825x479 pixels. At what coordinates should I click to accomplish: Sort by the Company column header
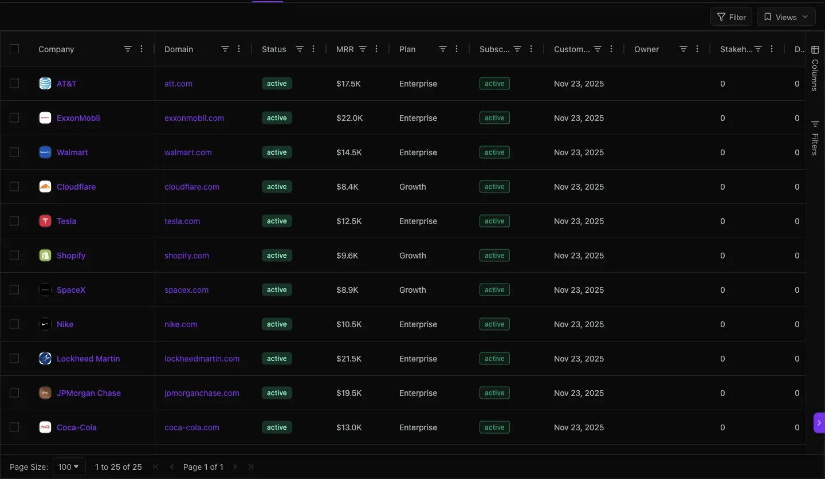[56, 49]
